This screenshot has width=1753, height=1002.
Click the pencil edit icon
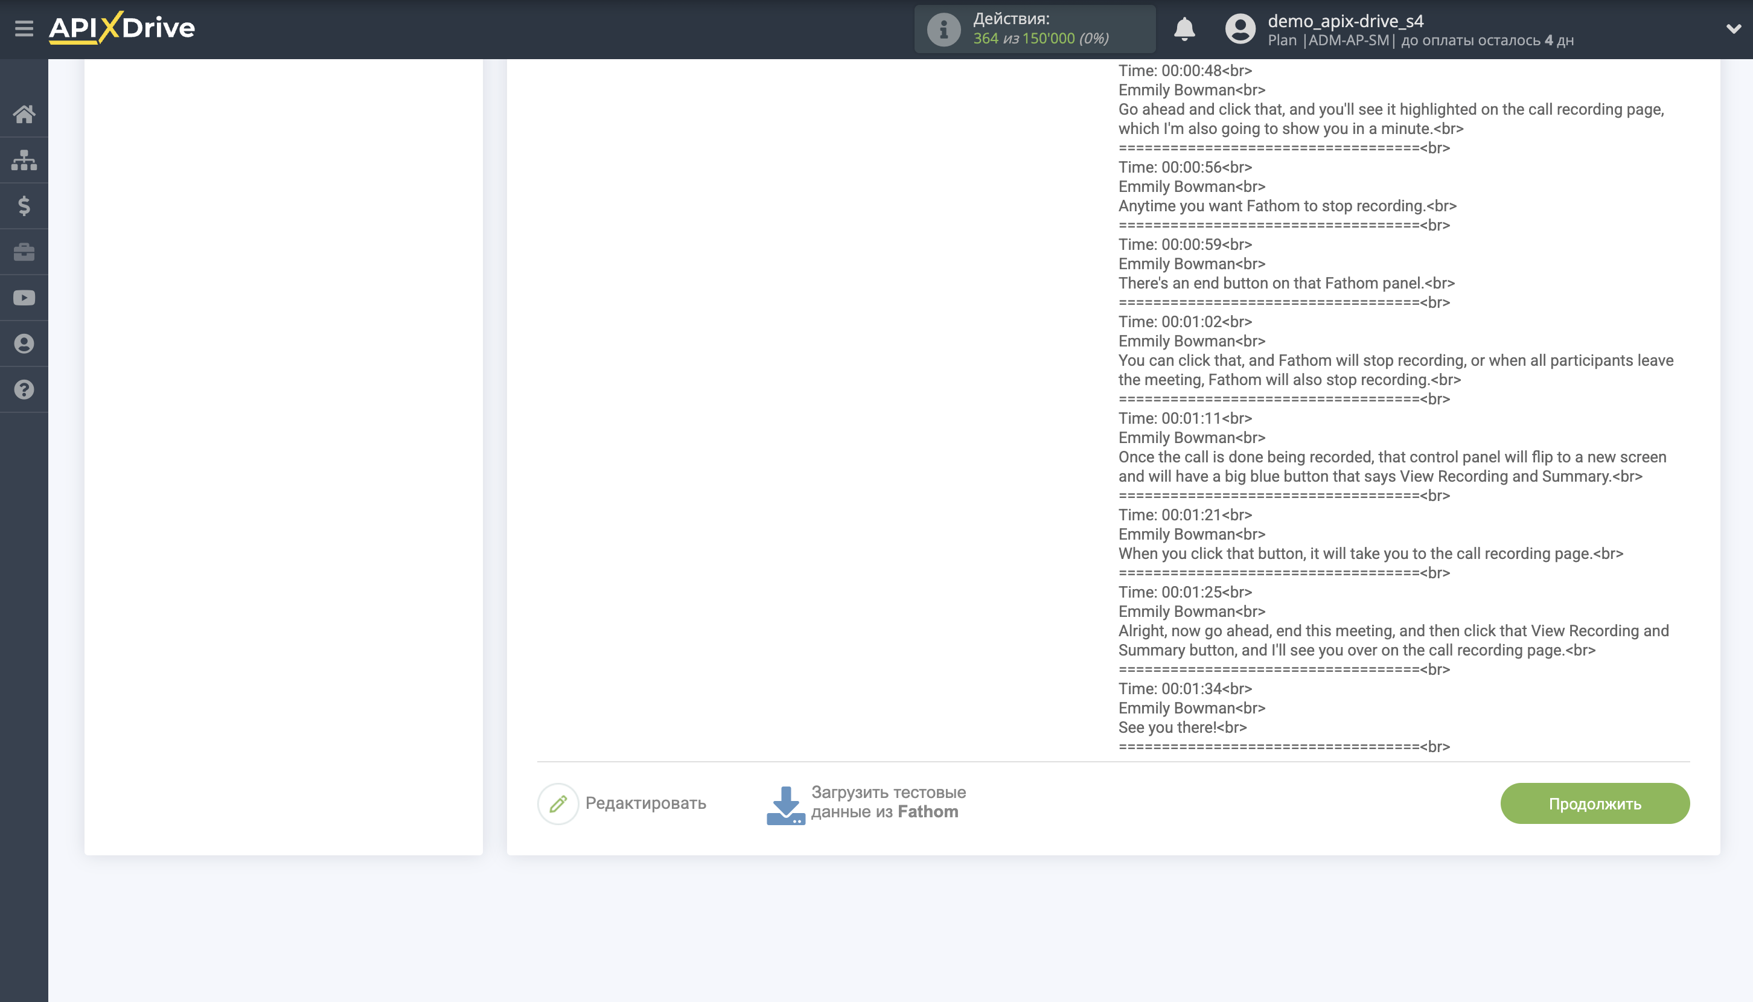click(x=558, y=803)
